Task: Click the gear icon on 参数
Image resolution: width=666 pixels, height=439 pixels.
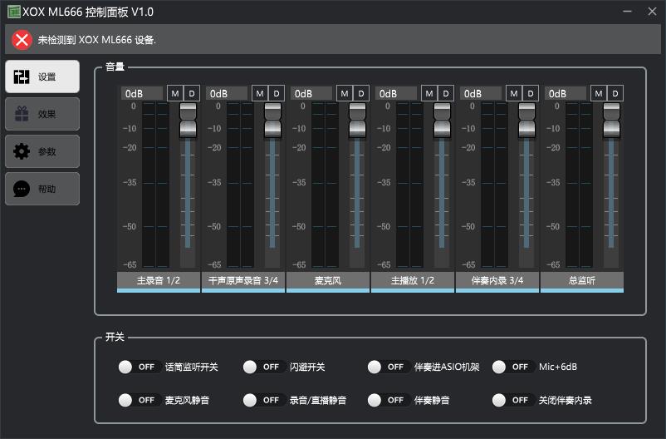Action: (22, 151)
